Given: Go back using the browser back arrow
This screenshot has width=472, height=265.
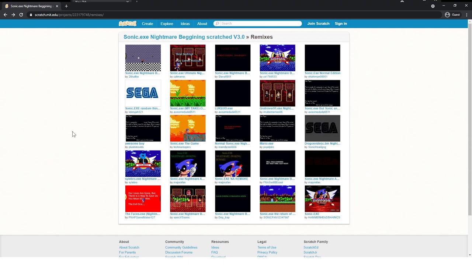Looking at the screenshot, I should click(5, 15).
